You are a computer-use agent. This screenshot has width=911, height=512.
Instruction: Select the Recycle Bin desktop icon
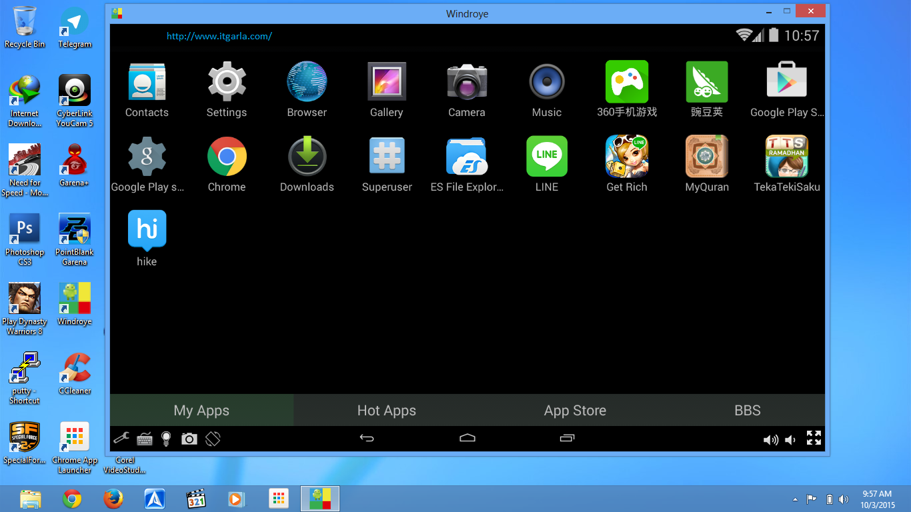click(25, 28)
